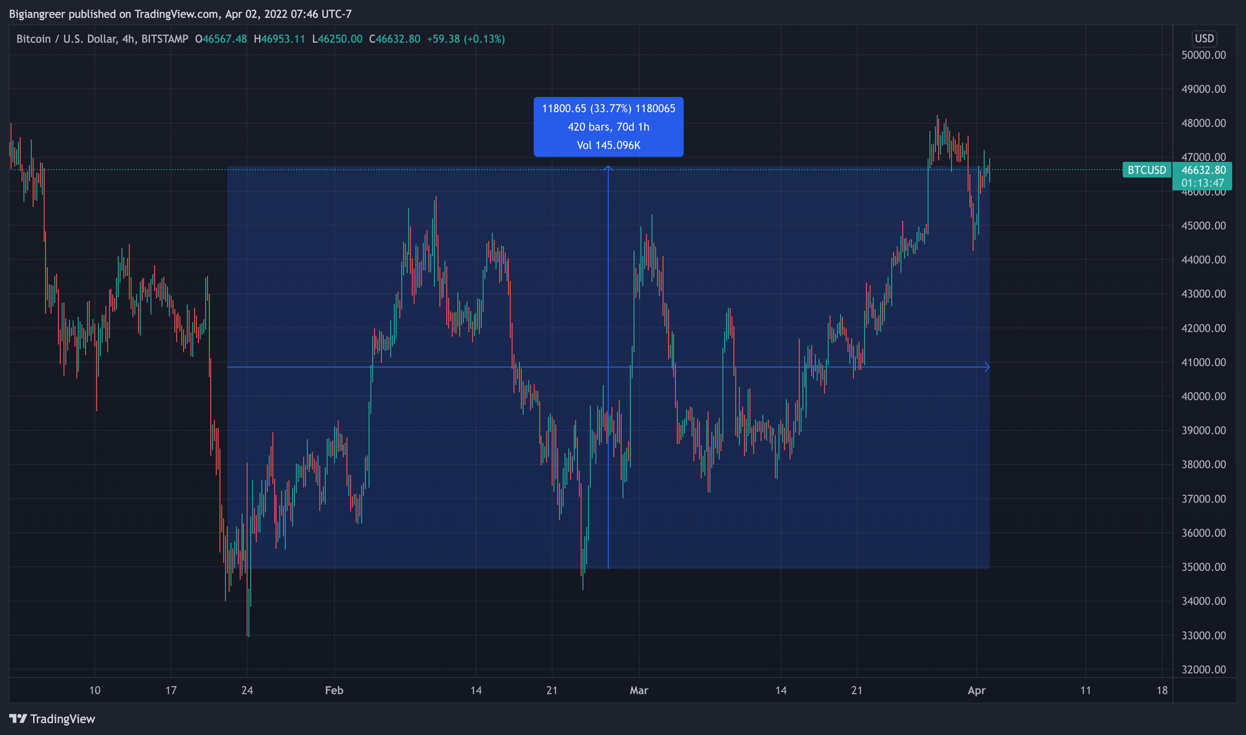This screenshot has height=735, width=1246.
Task: Click the Mar label on time axis
Action: click(x=639, y=690)
